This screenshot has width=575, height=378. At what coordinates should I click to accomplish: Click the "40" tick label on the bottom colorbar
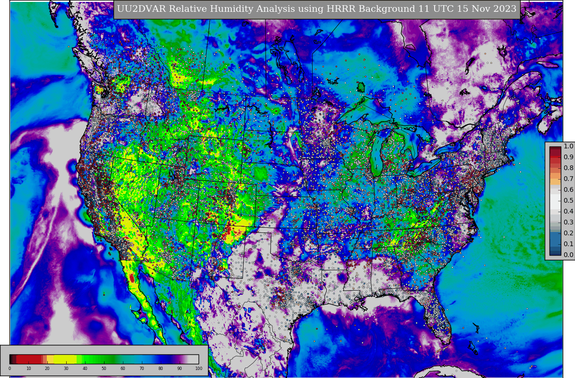point(85,369)
